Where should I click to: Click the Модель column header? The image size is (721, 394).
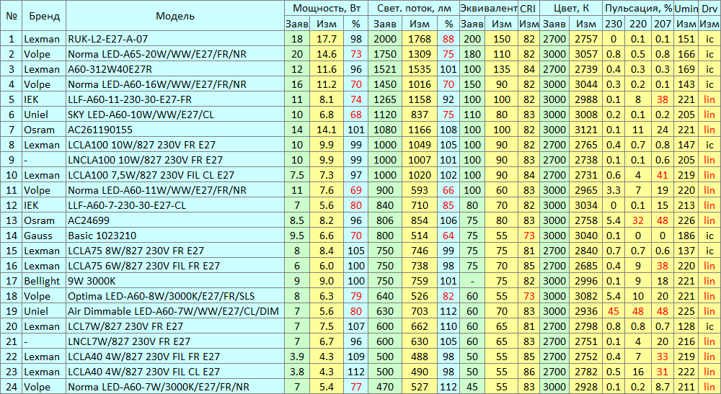[174, 16]
